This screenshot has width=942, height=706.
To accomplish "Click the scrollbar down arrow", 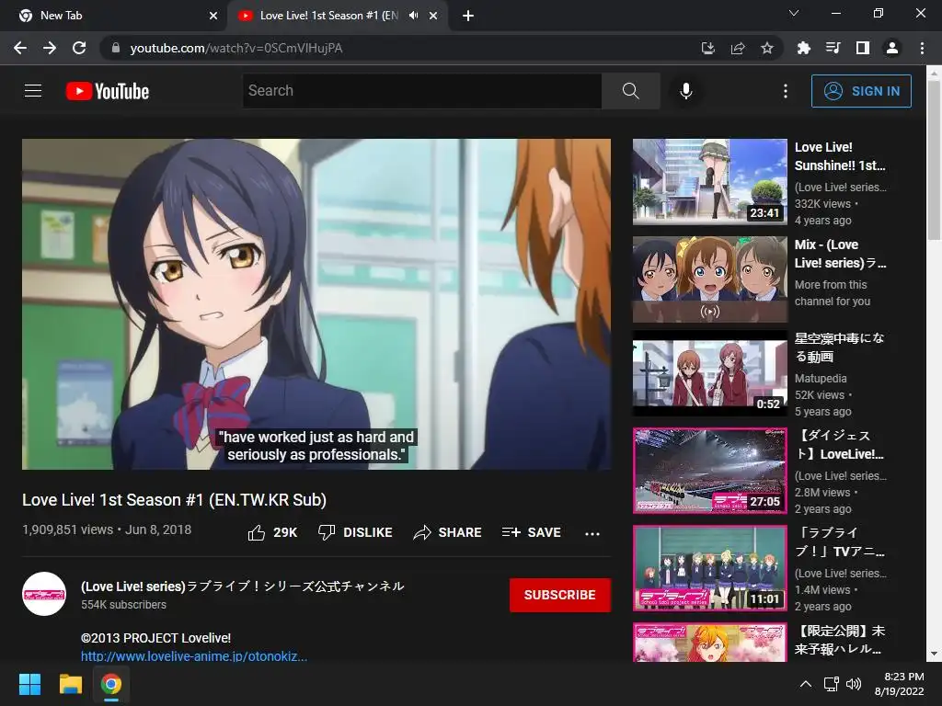I will 934,654.
